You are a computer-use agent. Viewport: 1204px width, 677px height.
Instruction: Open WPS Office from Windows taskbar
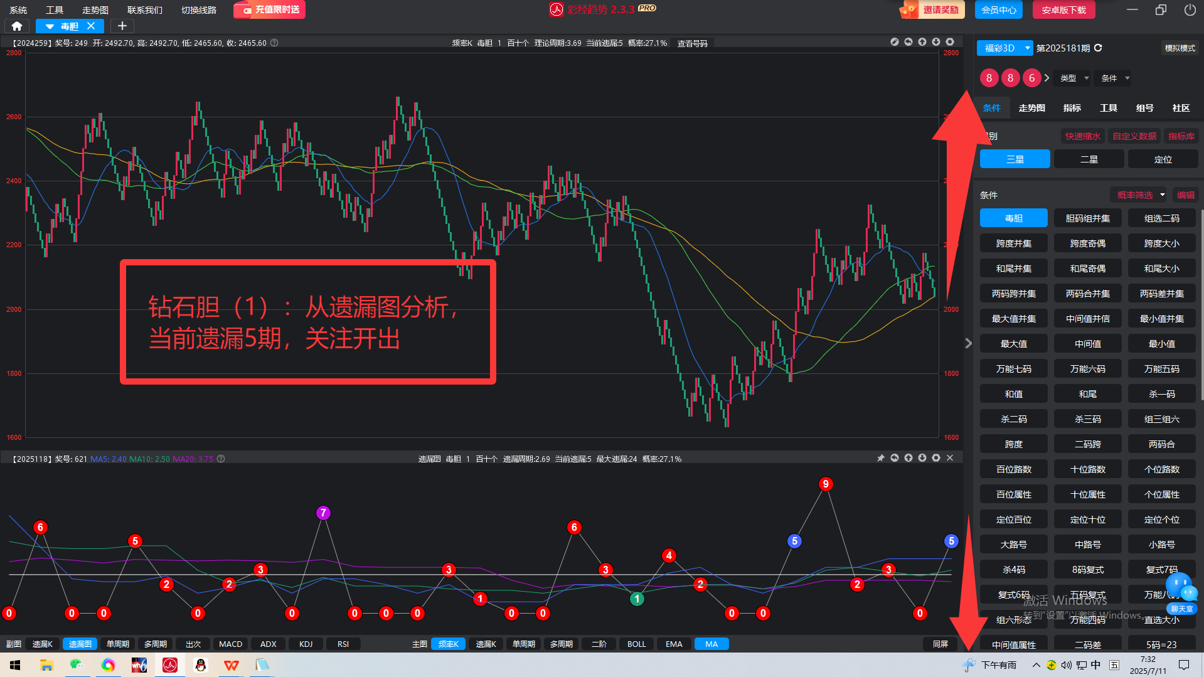(232, 665)
